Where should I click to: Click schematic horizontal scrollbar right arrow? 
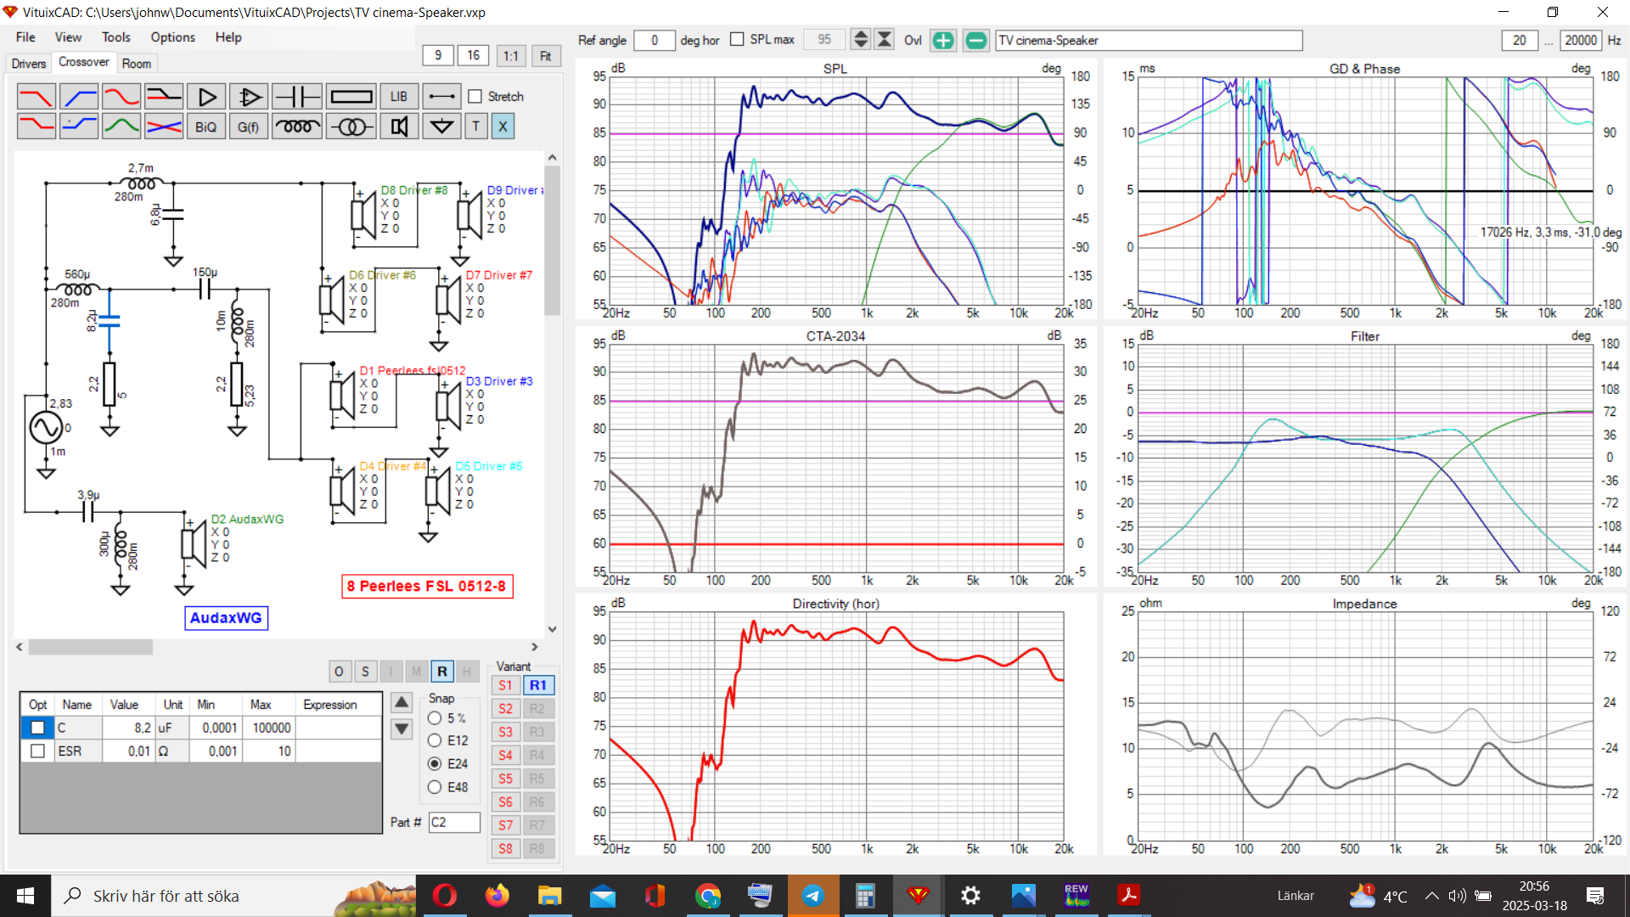535,647
